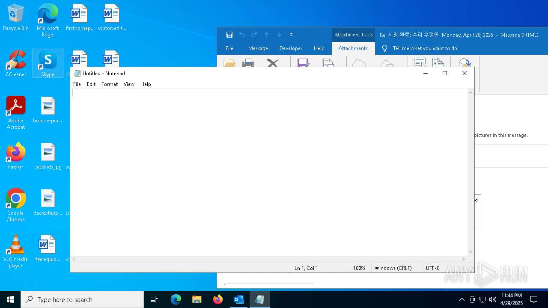Select the Attachments ribbon tab
Image resolution: width=548 pixels, height=308 pixels.
click(x=353, y=48)
